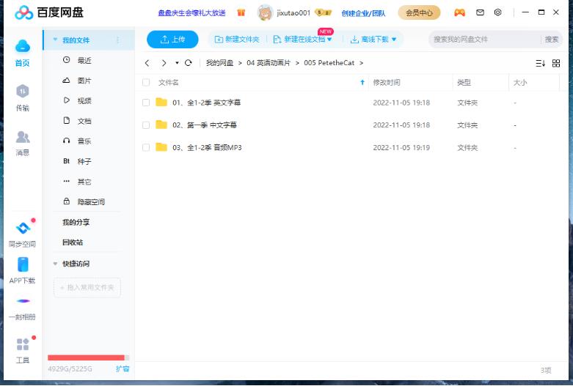Image resolution: width=573 pixels, height=386 pixels.
Task: Expand breadcrumb arrow after 005 PetetheCat
Action: click(361, 63)
